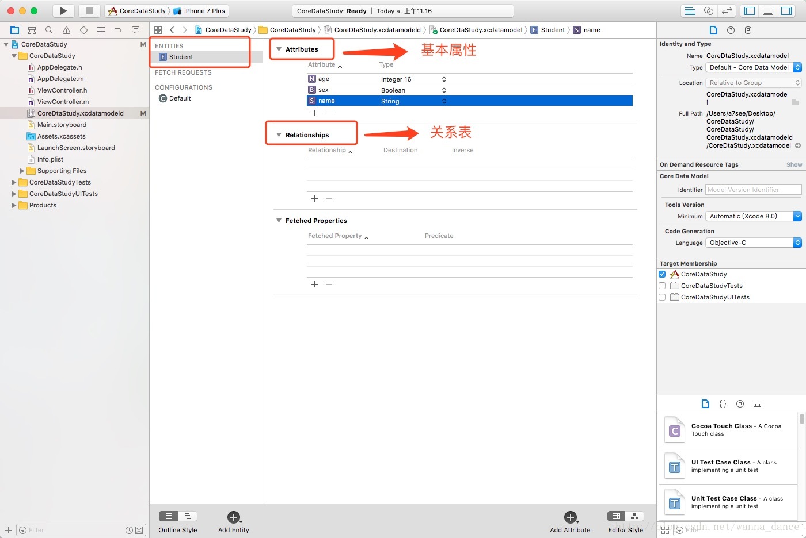The width and height of the screenshot is (806, 538).
Task: Switch to the Assistant editor
Action: coord(709,11)
